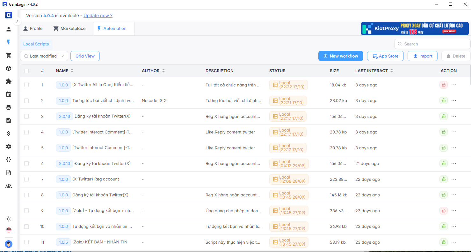This screenshot has height=252, width=471.
Task: Click the dollar sign sidebar icon
Action: (x=9, y=133)
